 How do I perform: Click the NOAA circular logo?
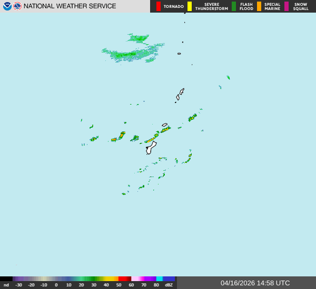click(x=7, y=6)
